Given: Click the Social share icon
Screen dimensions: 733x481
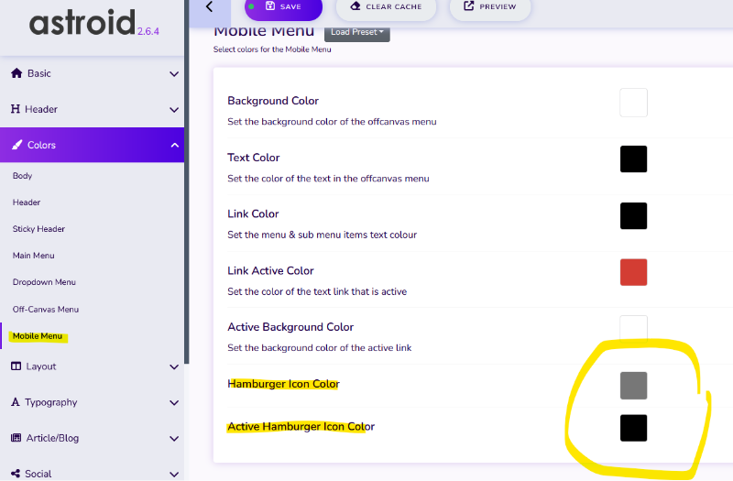Looking at the screenshot, I should [16, 474].
